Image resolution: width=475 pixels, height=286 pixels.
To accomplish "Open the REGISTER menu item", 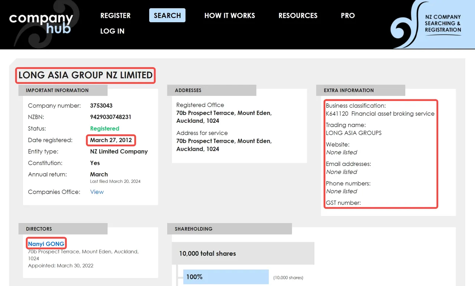I will (115, 16).
